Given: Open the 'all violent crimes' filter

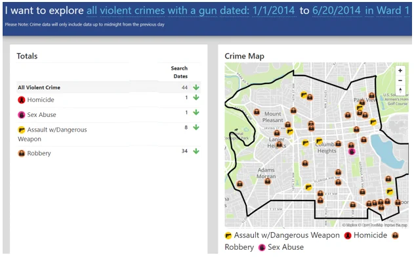Looking at the screenshot, I should 126,11.
